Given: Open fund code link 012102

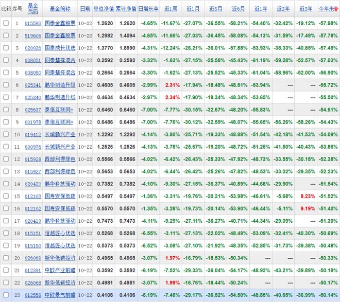Looking at the screenshot, I should pos(33,208).
